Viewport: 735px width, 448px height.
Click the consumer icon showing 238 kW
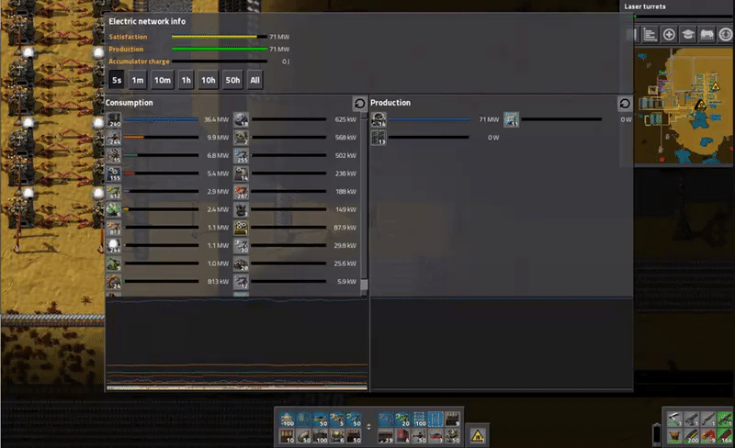click(241, 174)
